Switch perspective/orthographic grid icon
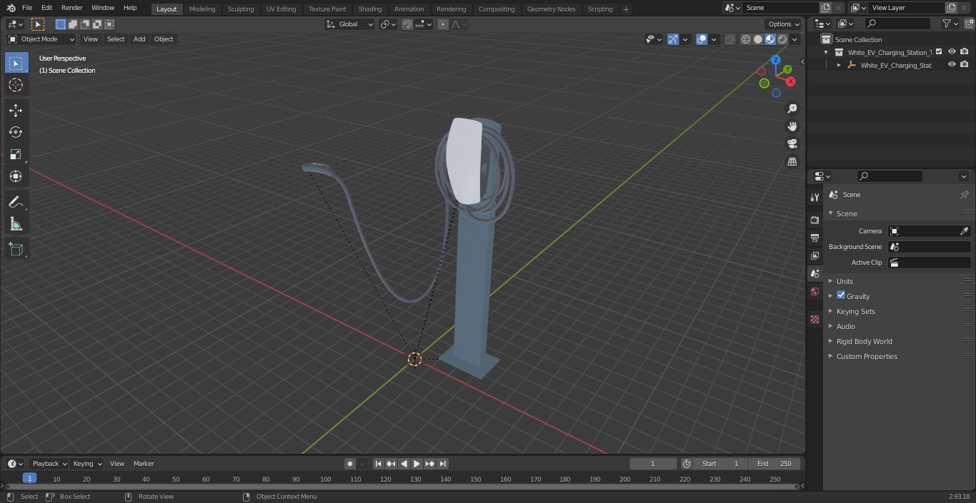 (x=792, y=162)
